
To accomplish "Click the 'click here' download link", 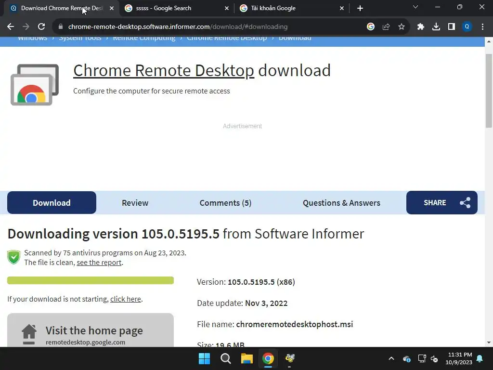I will [x=126, y=299].
